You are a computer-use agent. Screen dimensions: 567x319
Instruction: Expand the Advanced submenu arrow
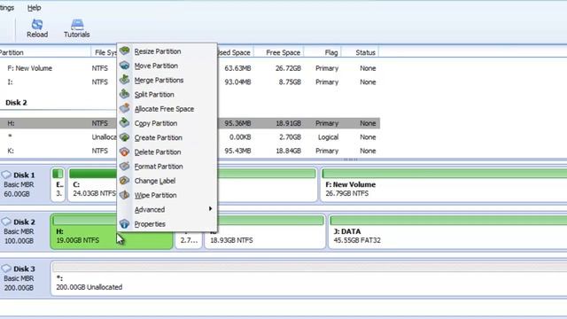click(210, 209)
